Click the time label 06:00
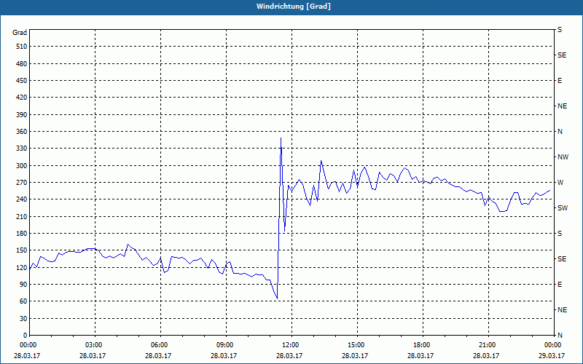Screen dimensions: 583x364 point(159,344)
